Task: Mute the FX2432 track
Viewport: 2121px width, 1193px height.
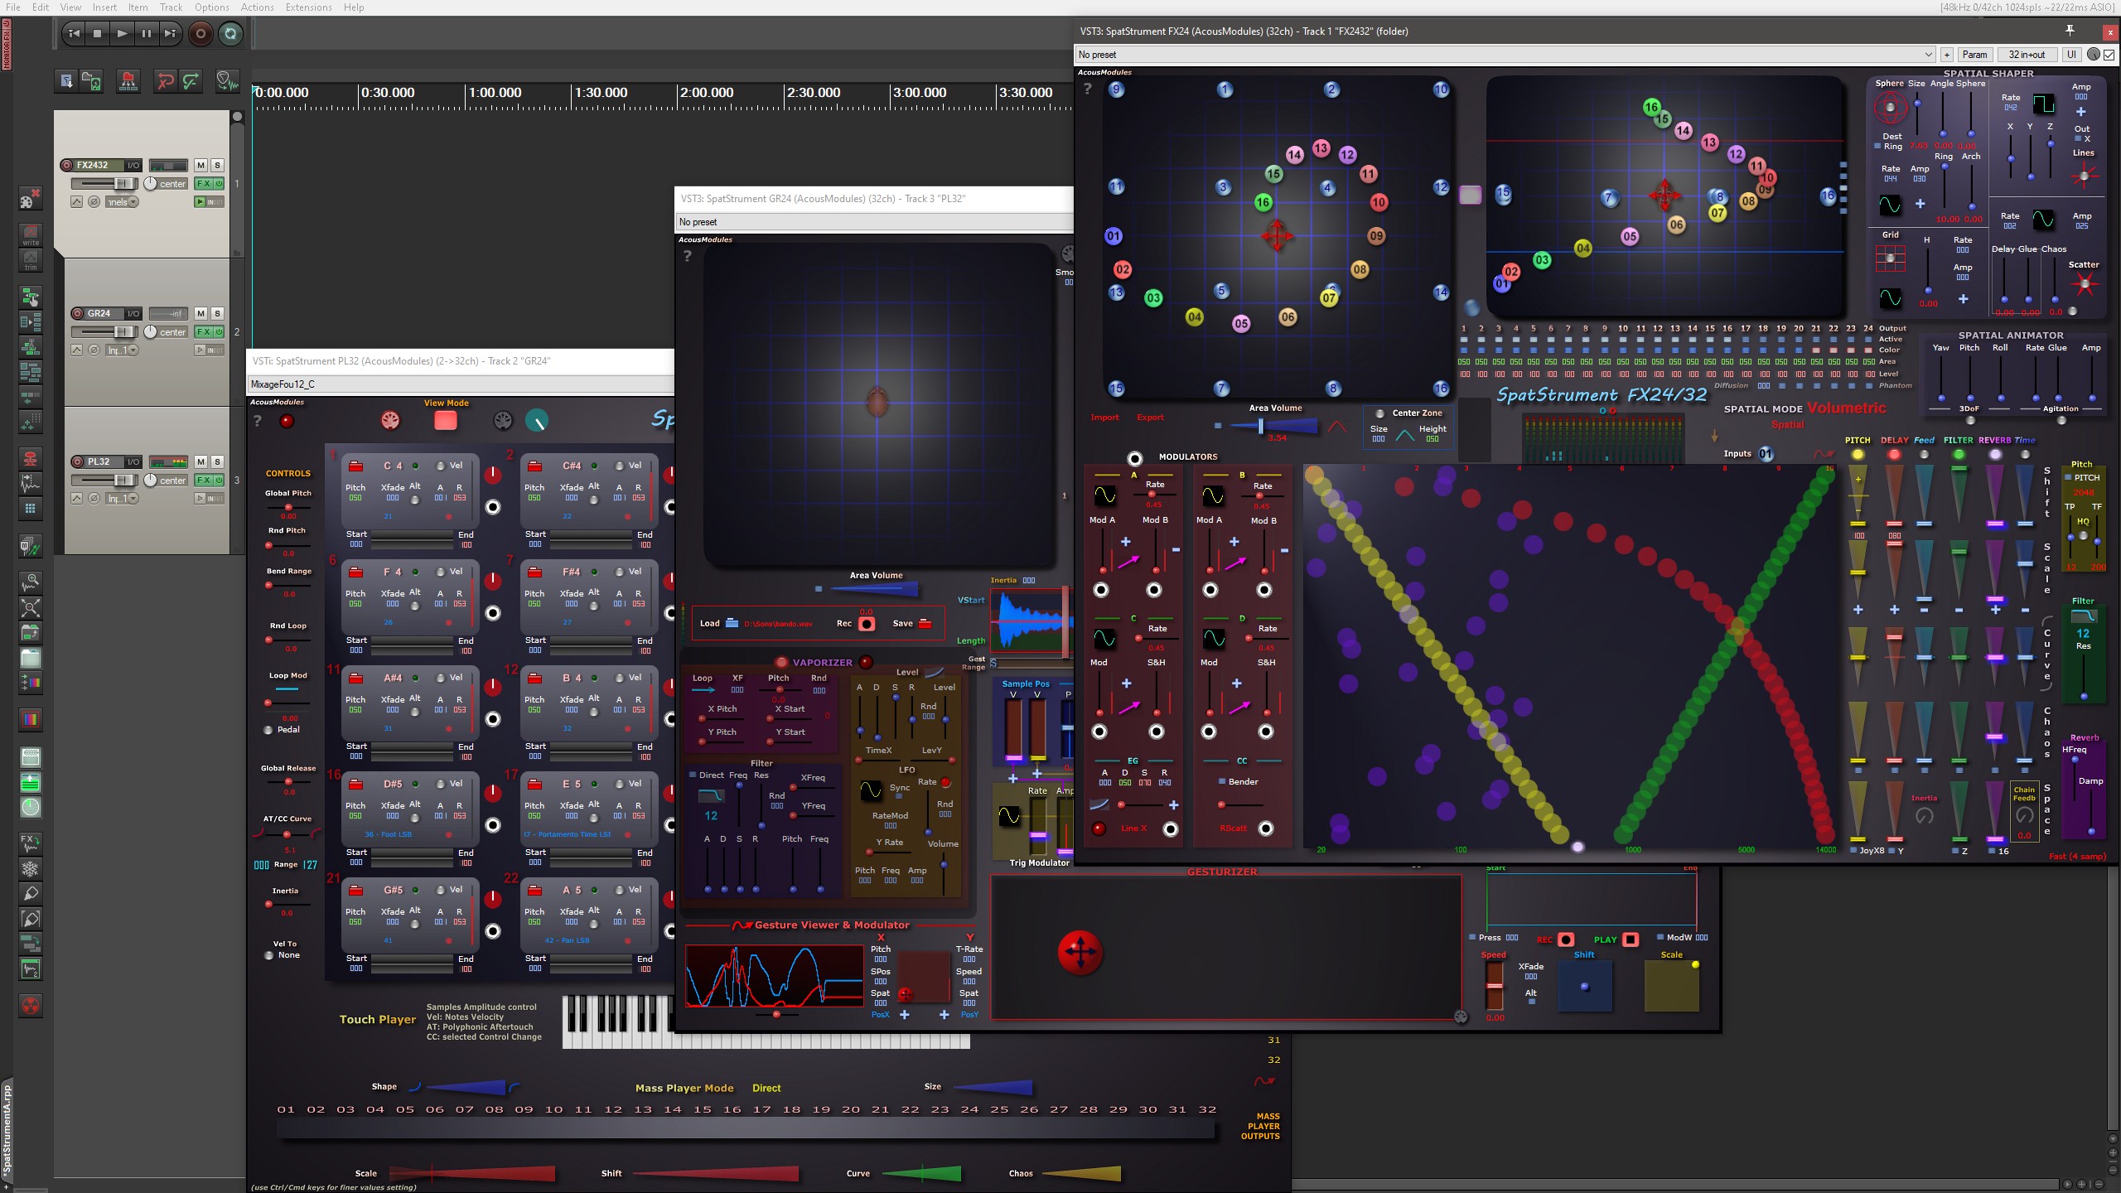Action: (x=201, y=165)
